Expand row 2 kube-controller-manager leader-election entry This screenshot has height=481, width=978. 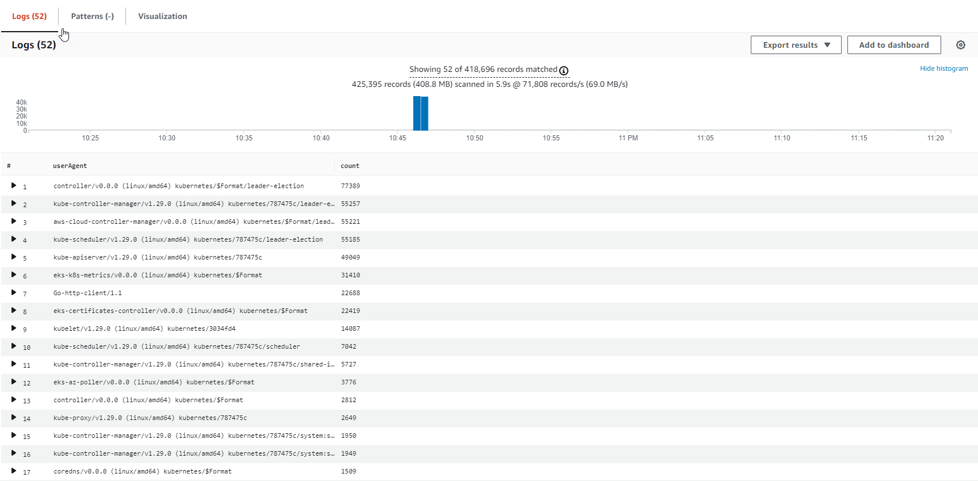(x=14, y=203)
